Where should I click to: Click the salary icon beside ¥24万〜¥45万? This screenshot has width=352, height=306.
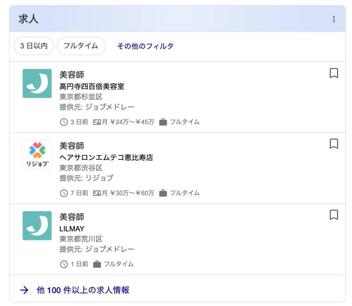(97, 122)
